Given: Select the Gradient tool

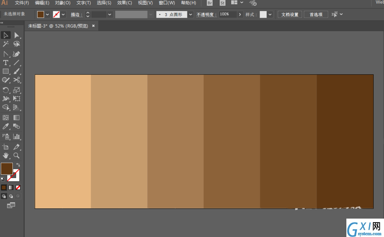Looking at the screenshot, I should (17, 118).
